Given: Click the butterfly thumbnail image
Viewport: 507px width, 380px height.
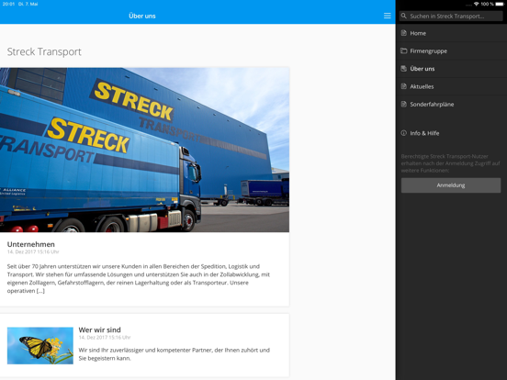Looking at the screenshot, I should coord(40,345).
